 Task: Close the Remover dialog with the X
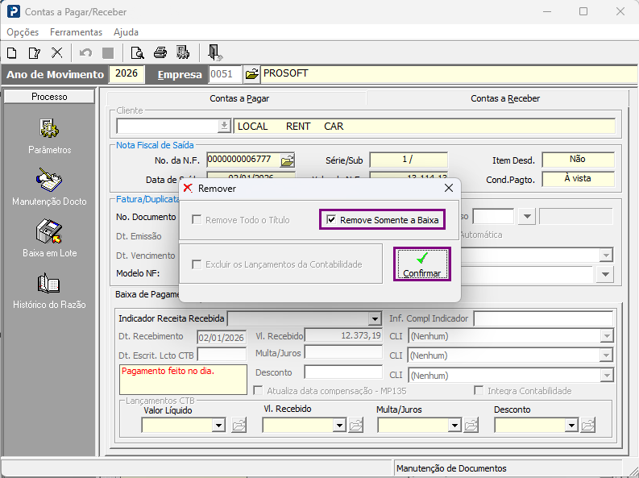(x=449, y=189)
